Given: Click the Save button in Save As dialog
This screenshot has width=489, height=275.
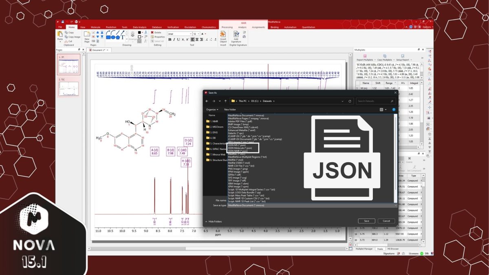Looking at the screenshot, I should [x=367, y=221].
